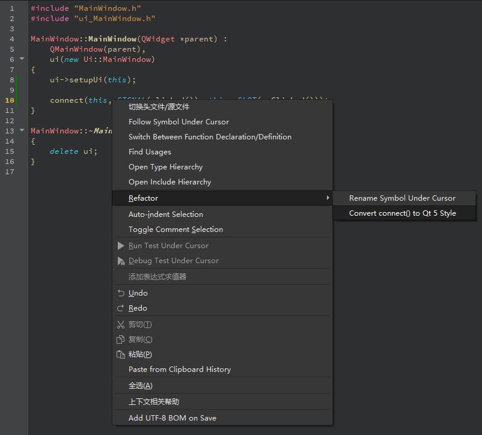Click line number 1 in the gutter
The height and width of the screenshot is (435, 482).
pos(11,8)
